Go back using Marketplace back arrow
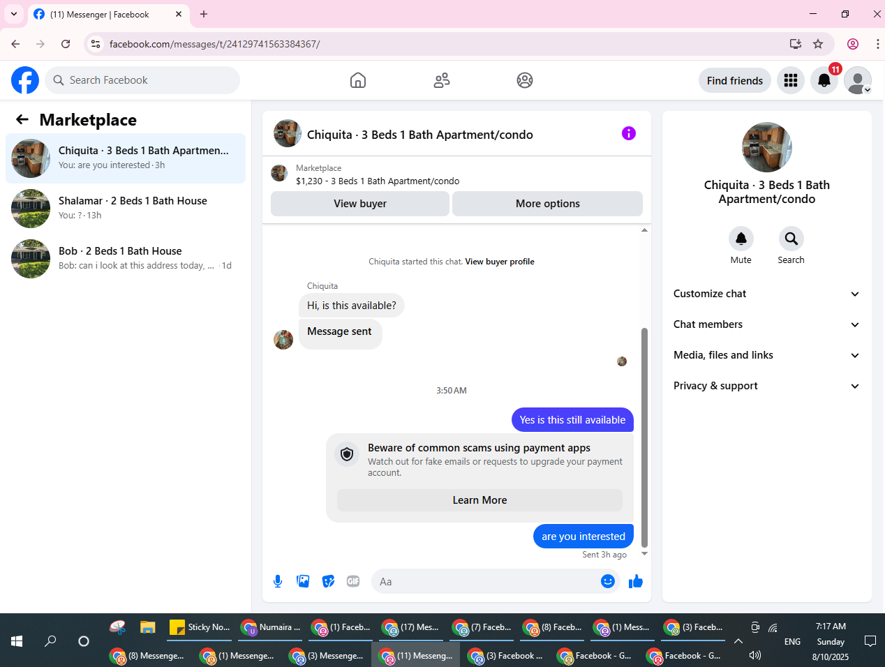 22,119
